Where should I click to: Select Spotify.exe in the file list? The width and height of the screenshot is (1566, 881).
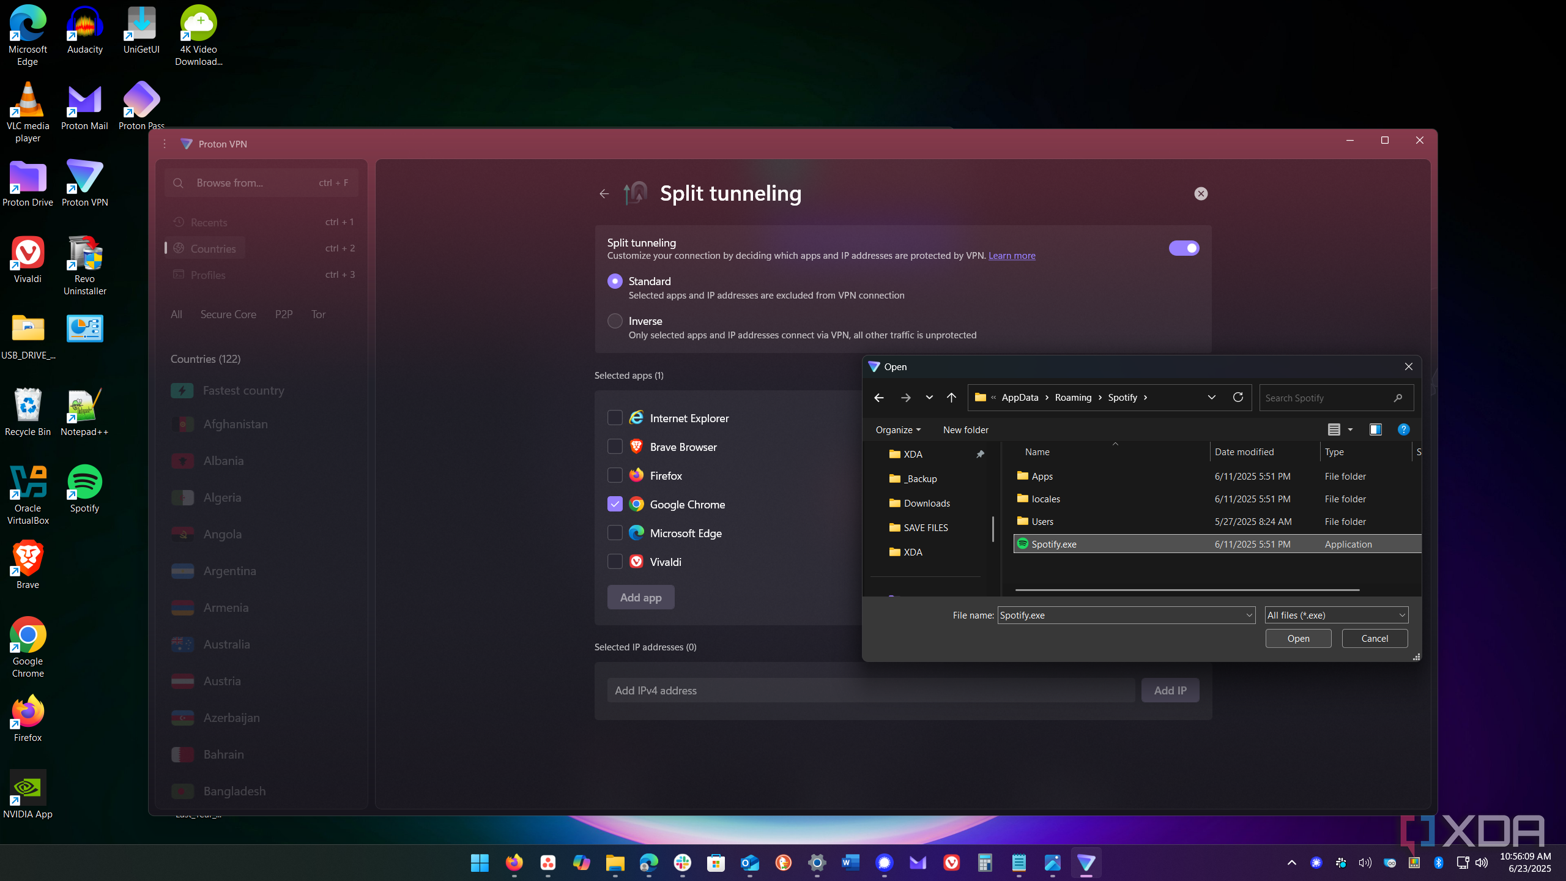pos(1217,544)
